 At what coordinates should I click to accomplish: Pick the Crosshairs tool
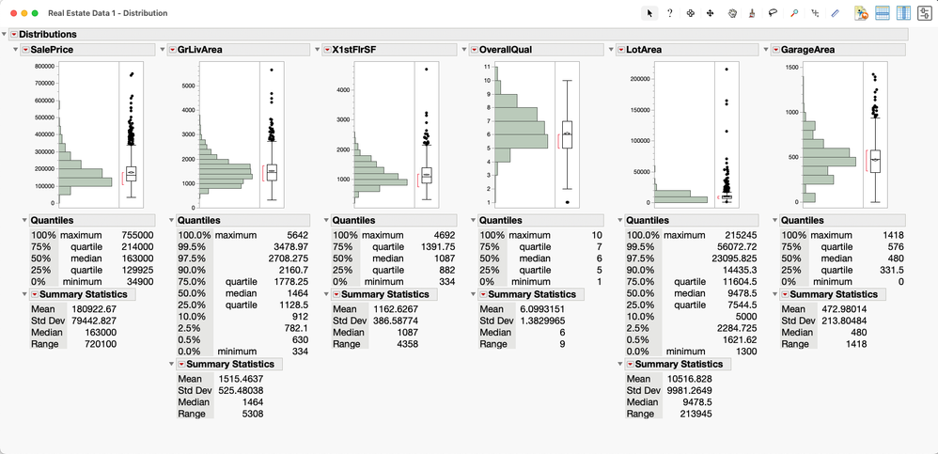tap(815, 13)
